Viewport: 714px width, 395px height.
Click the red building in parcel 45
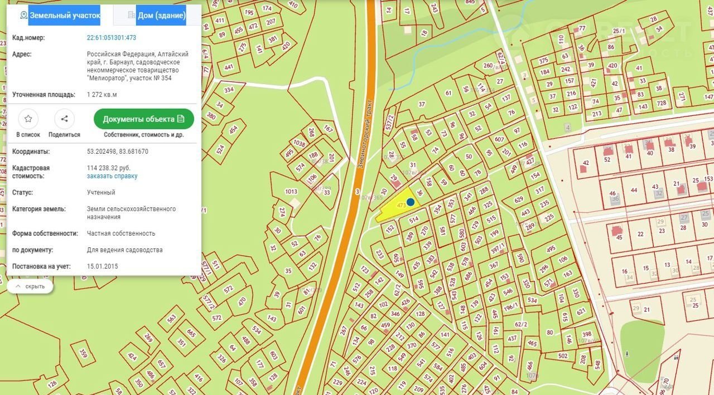click(x=616, y=229)
